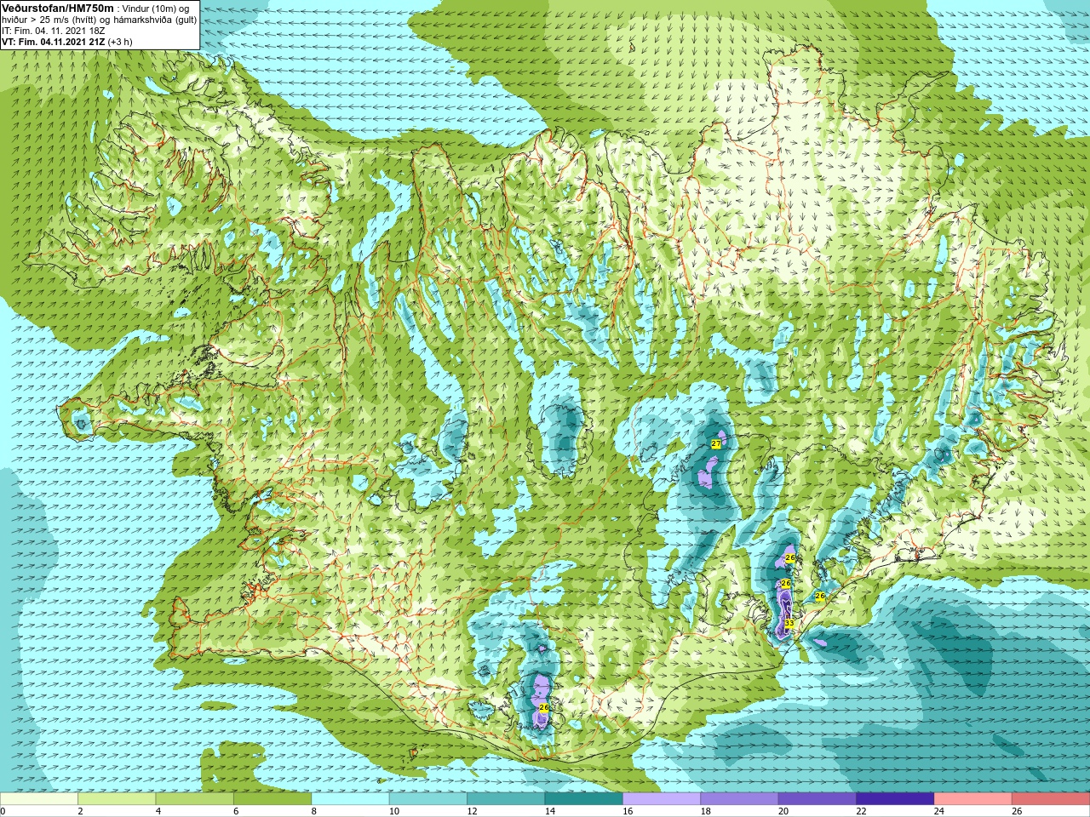This screenshot has width=1090, height=817.
Task: Select the 4–6 m/s green legend swatch
Action: [195, 799]
